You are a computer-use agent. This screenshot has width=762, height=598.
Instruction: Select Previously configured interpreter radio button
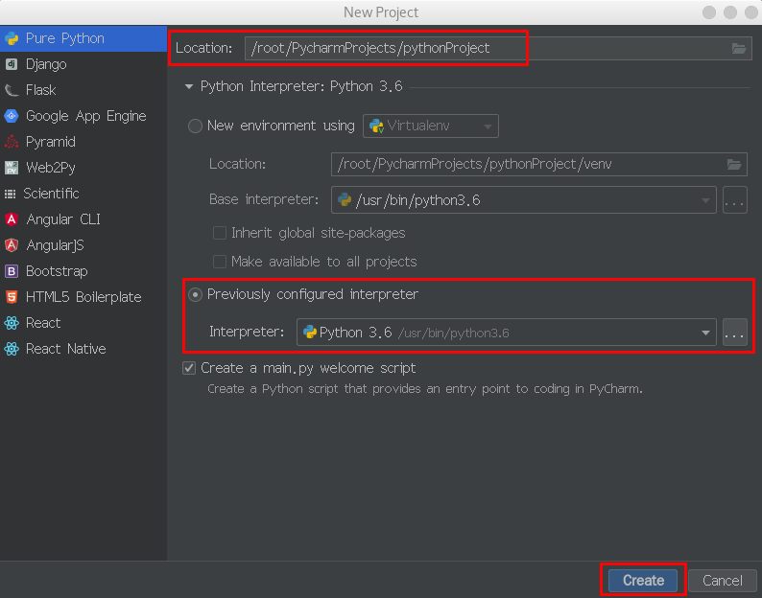pos(195,294)
